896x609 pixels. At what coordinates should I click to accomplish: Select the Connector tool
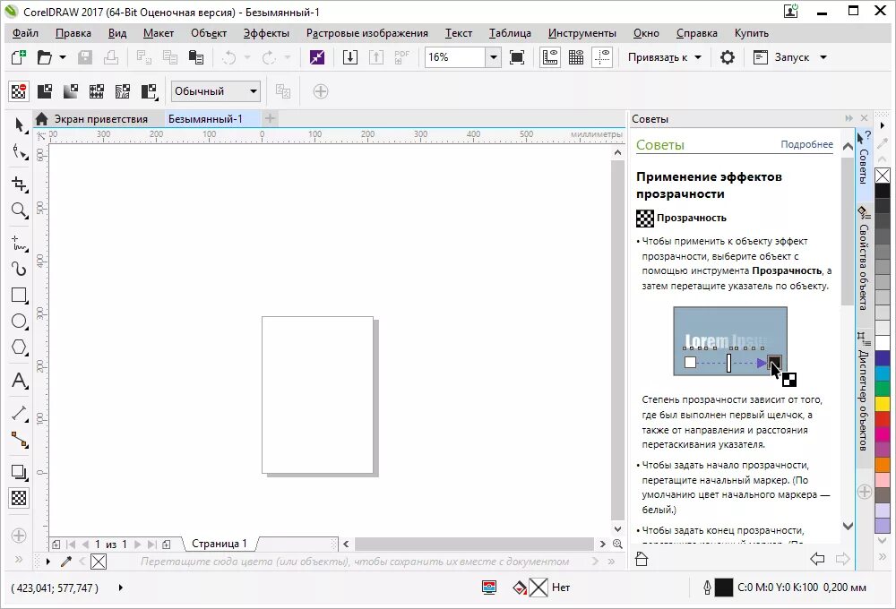point(20,440)
